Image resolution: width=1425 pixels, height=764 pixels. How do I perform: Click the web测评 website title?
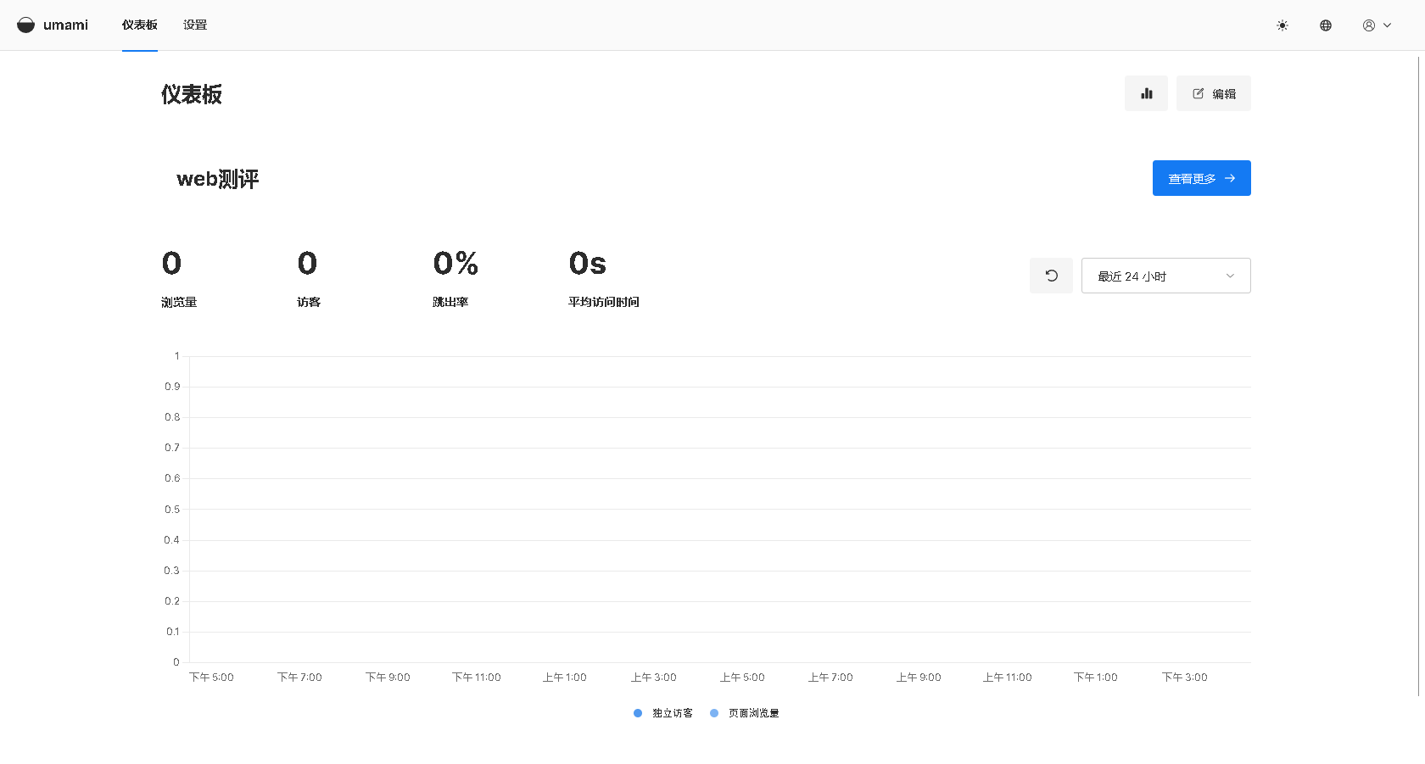tap(218, 179)
